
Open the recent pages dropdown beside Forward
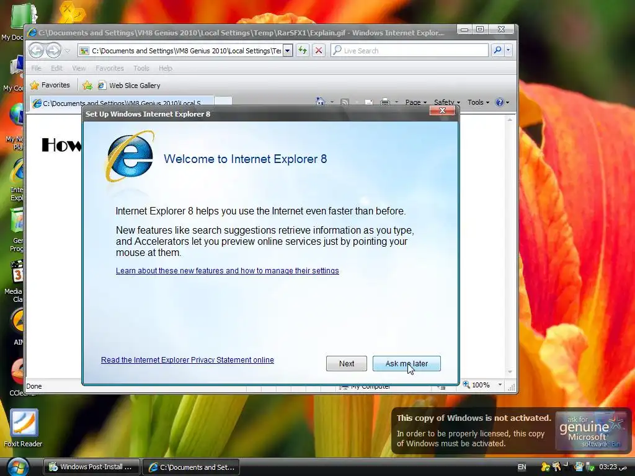coord(67,51)
